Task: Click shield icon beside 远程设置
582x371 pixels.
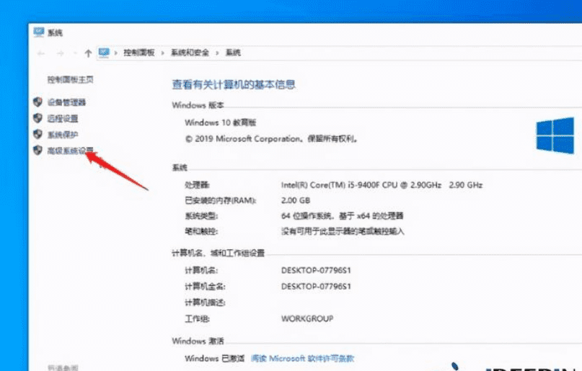Action: pyautogui.click(x=38, y=118)
